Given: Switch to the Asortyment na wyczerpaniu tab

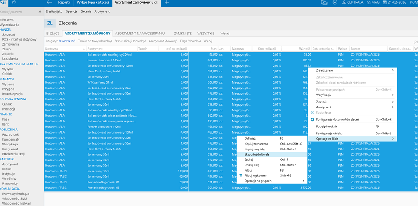Looking at the screenshot, I should click(x=140, y=33).
